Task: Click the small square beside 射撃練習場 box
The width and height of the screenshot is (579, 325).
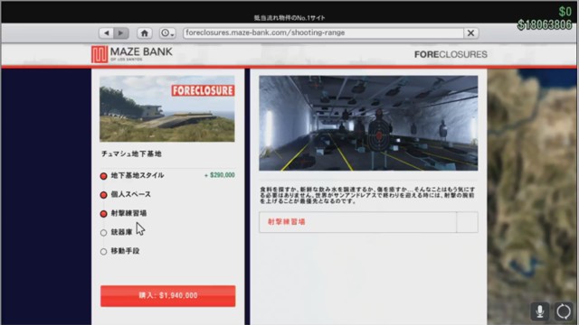Action: click(x=468, y=222)
